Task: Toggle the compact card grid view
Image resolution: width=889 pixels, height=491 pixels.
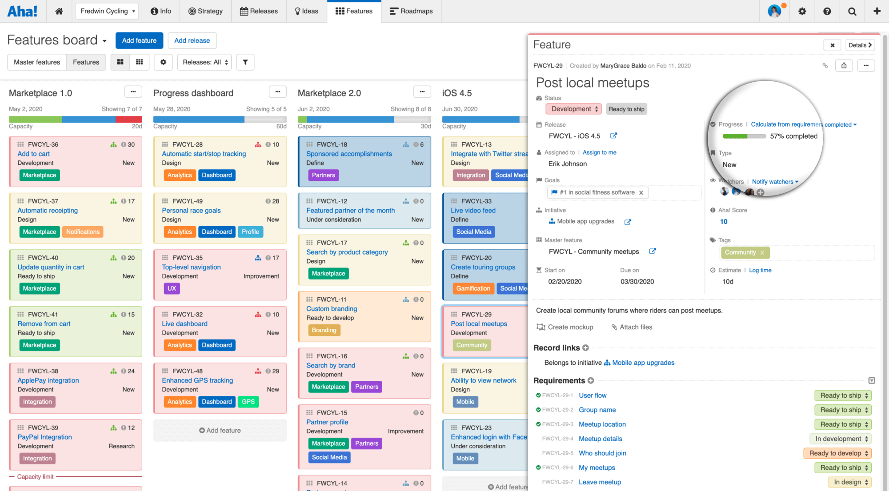Action: pyautogui.click(x=139, y=62)
